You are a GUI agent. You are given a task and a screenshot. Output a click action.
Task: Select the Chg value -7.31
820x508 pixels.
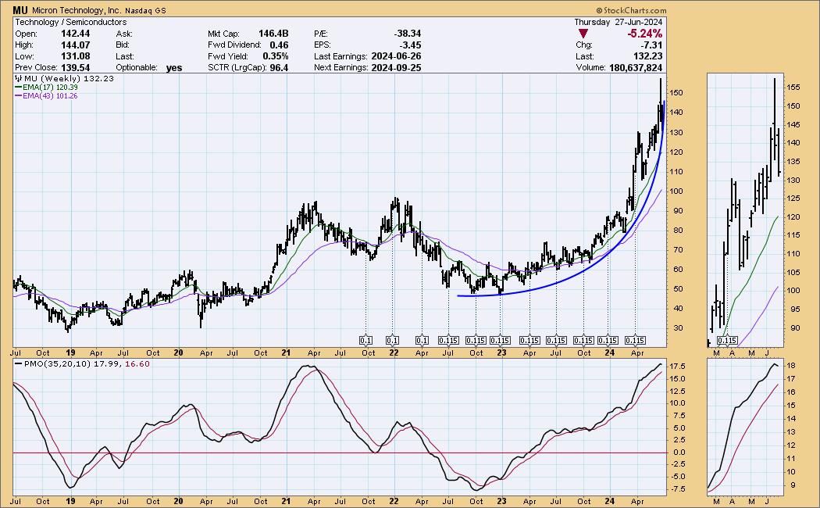coord(652,45)
